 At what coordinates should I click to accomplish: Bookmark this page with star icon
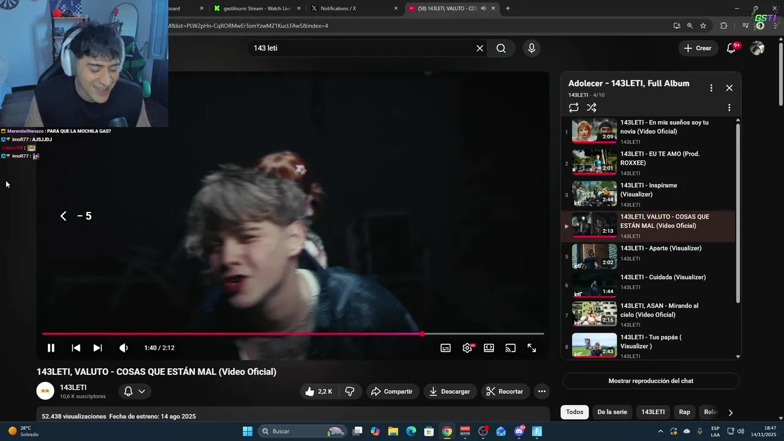pyautogui.click(x=703, y=26)
